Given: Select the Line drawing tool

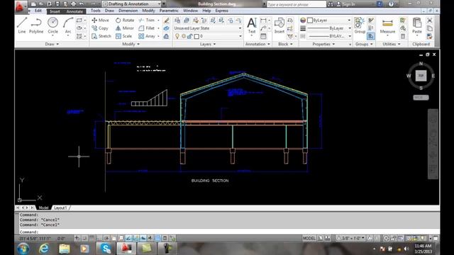Looking at the screenshot, I should tap(22, 25).
